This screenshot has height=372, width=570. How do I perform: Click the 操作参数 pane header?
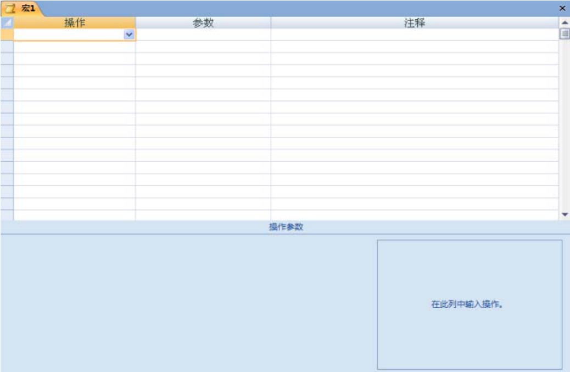point(286,227)
